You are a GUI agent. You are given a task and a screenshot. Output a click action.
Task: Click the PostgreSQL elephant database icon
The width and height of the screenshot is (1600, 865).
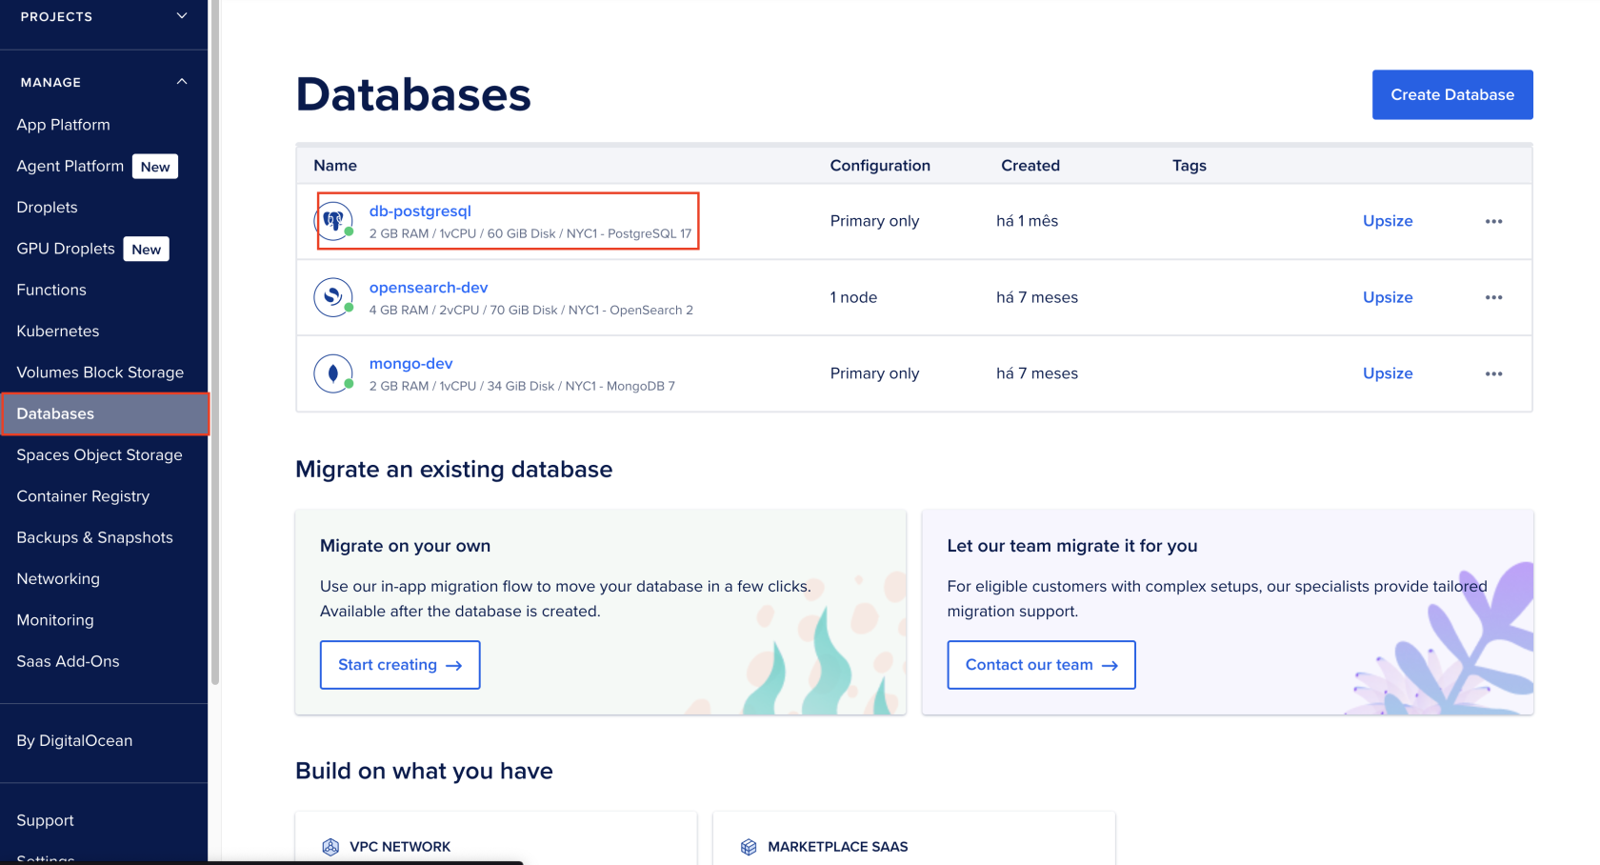point(333,221)
